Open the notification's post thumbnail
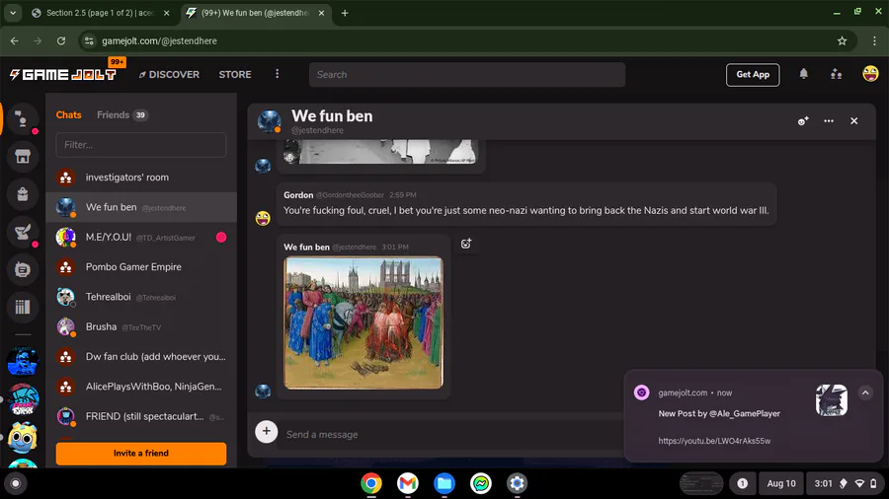889x499 pixels. (x=831, y=400)
